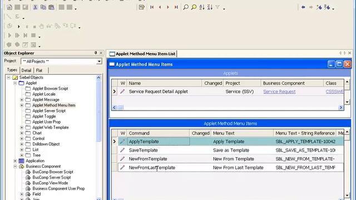The height and width of the screenshot is (200, 356).
Task: Select Applet Method Menu Item in tree
Action: (x=54, y=105)
